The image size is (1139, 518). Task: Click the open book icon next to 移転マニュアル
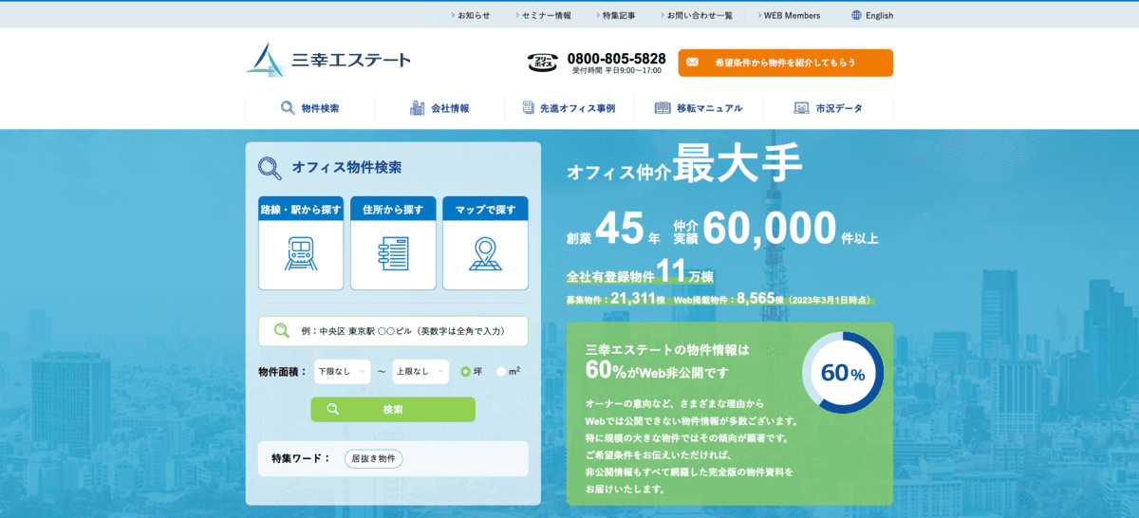(x=663, y=108)
